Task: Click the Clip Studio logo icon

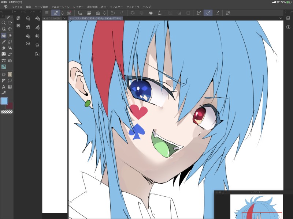Action: [x=5, y=7]
